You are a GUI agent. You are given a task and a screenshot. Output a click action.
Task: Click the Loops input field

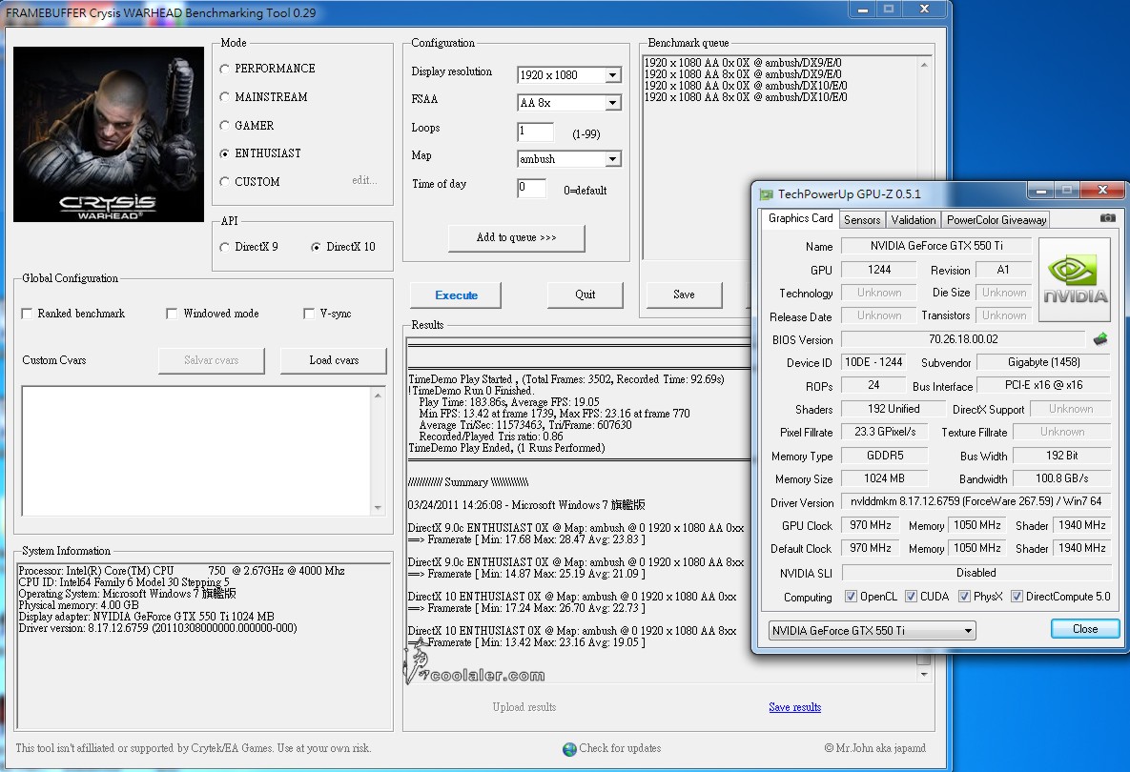click(x=536, y=132)
